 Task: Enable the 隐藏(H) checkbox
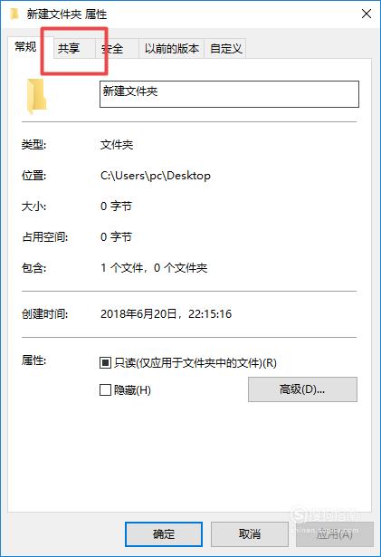(x=105, y=390)
